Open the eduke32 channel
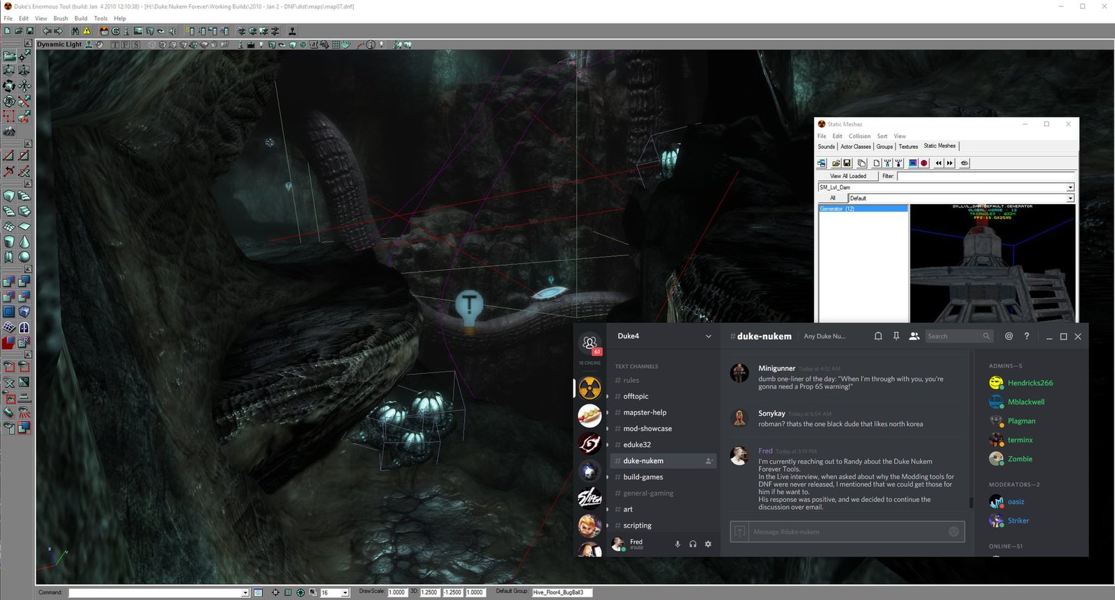 click(x=637, y=445)
